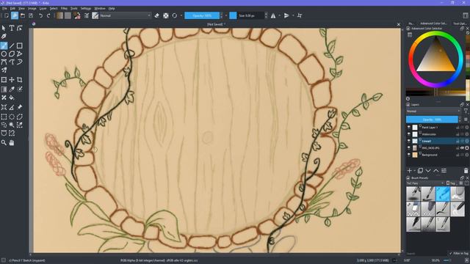Select the blue highlighted brush preset
This screenshot has width=470, height=264.
coord(443,194)
